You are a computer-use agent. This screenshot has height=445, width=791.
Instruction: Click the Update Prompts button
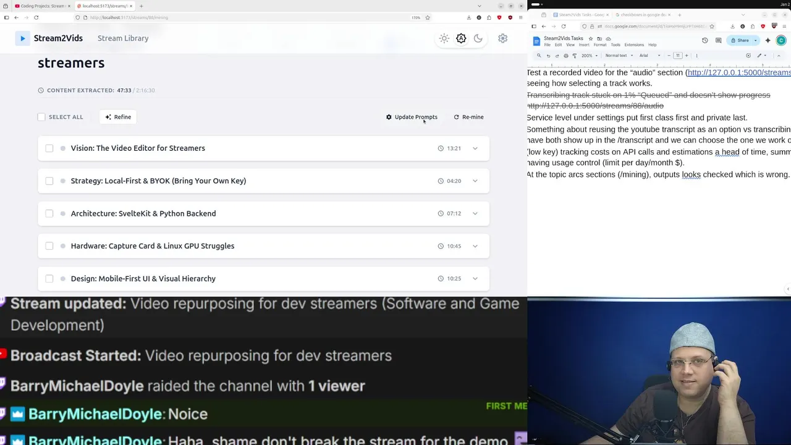[412, 117]
